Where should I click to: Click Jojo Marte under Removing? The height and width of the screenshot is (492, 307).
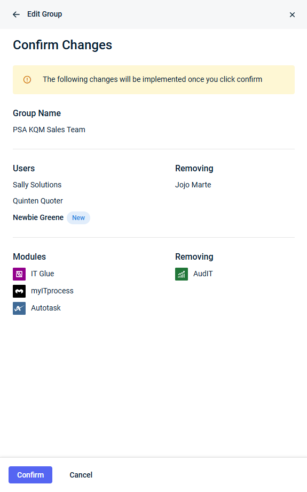[193, 185]
